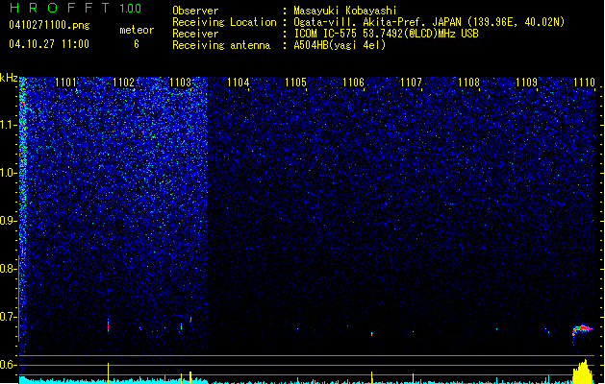
Task: Click the 0.9 frequency axis label
Action: 8,221
